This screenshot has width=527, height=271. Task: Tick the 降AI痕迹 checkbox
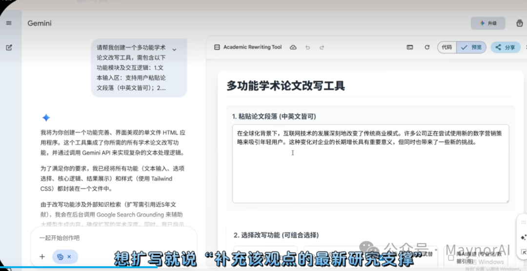tap(451, 257)
